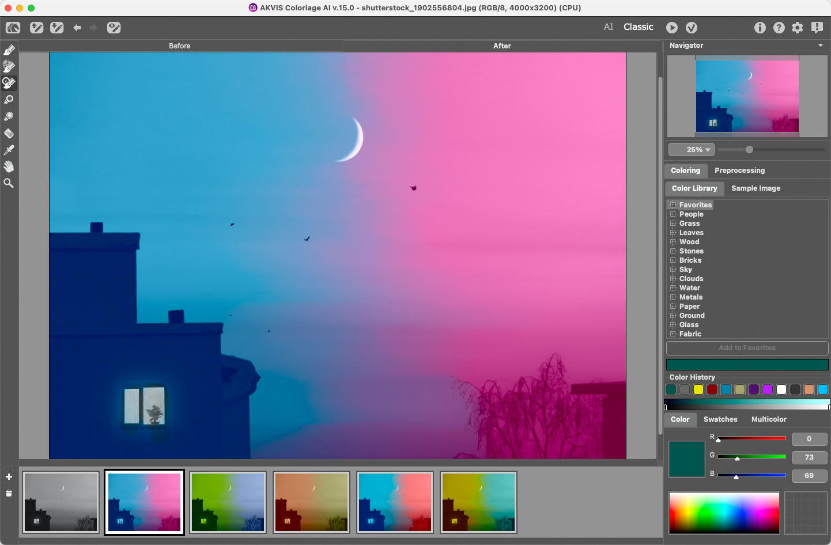Viewport: 831px width, 545px height.
Task: Select the Zoom magnifier tool
Action: pos(9,183)
